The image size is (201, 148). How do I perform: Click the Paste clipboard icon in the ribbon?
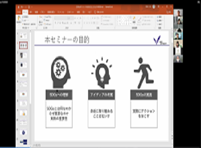coord(19,18)
